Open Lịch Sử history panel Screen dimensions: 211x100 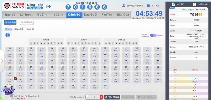point(178,4)
